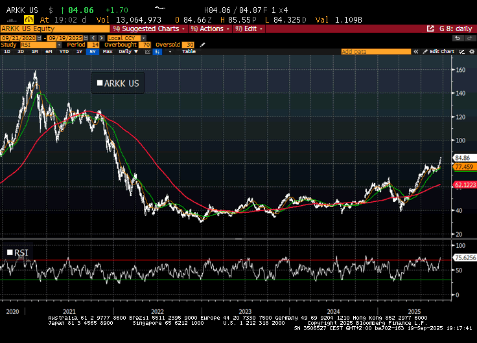
Task: Edit end date 09/19/2025 field
Action: [x=65, y=38]
